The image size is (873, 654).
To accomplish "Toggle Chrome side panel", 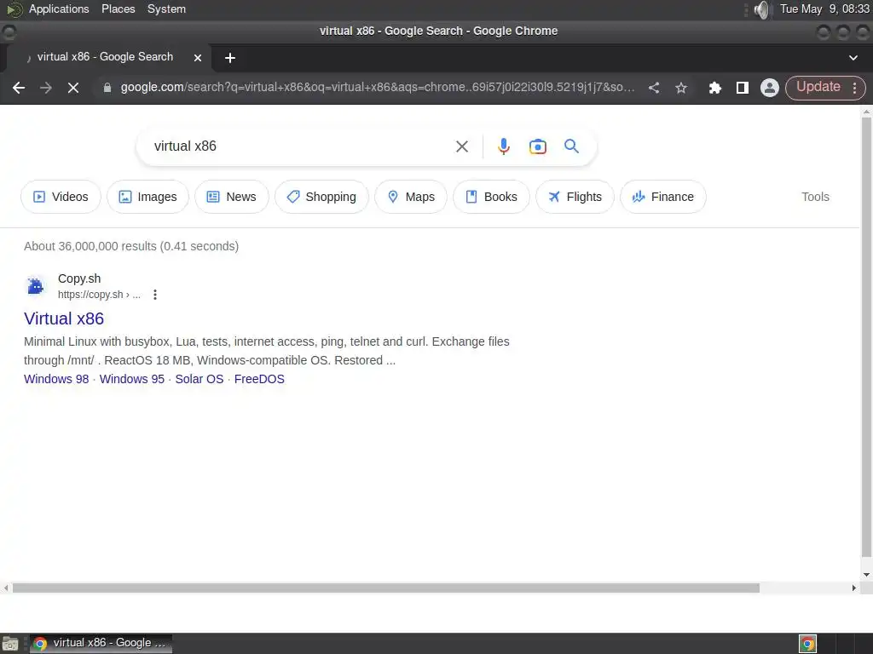I will pos(743,88).
